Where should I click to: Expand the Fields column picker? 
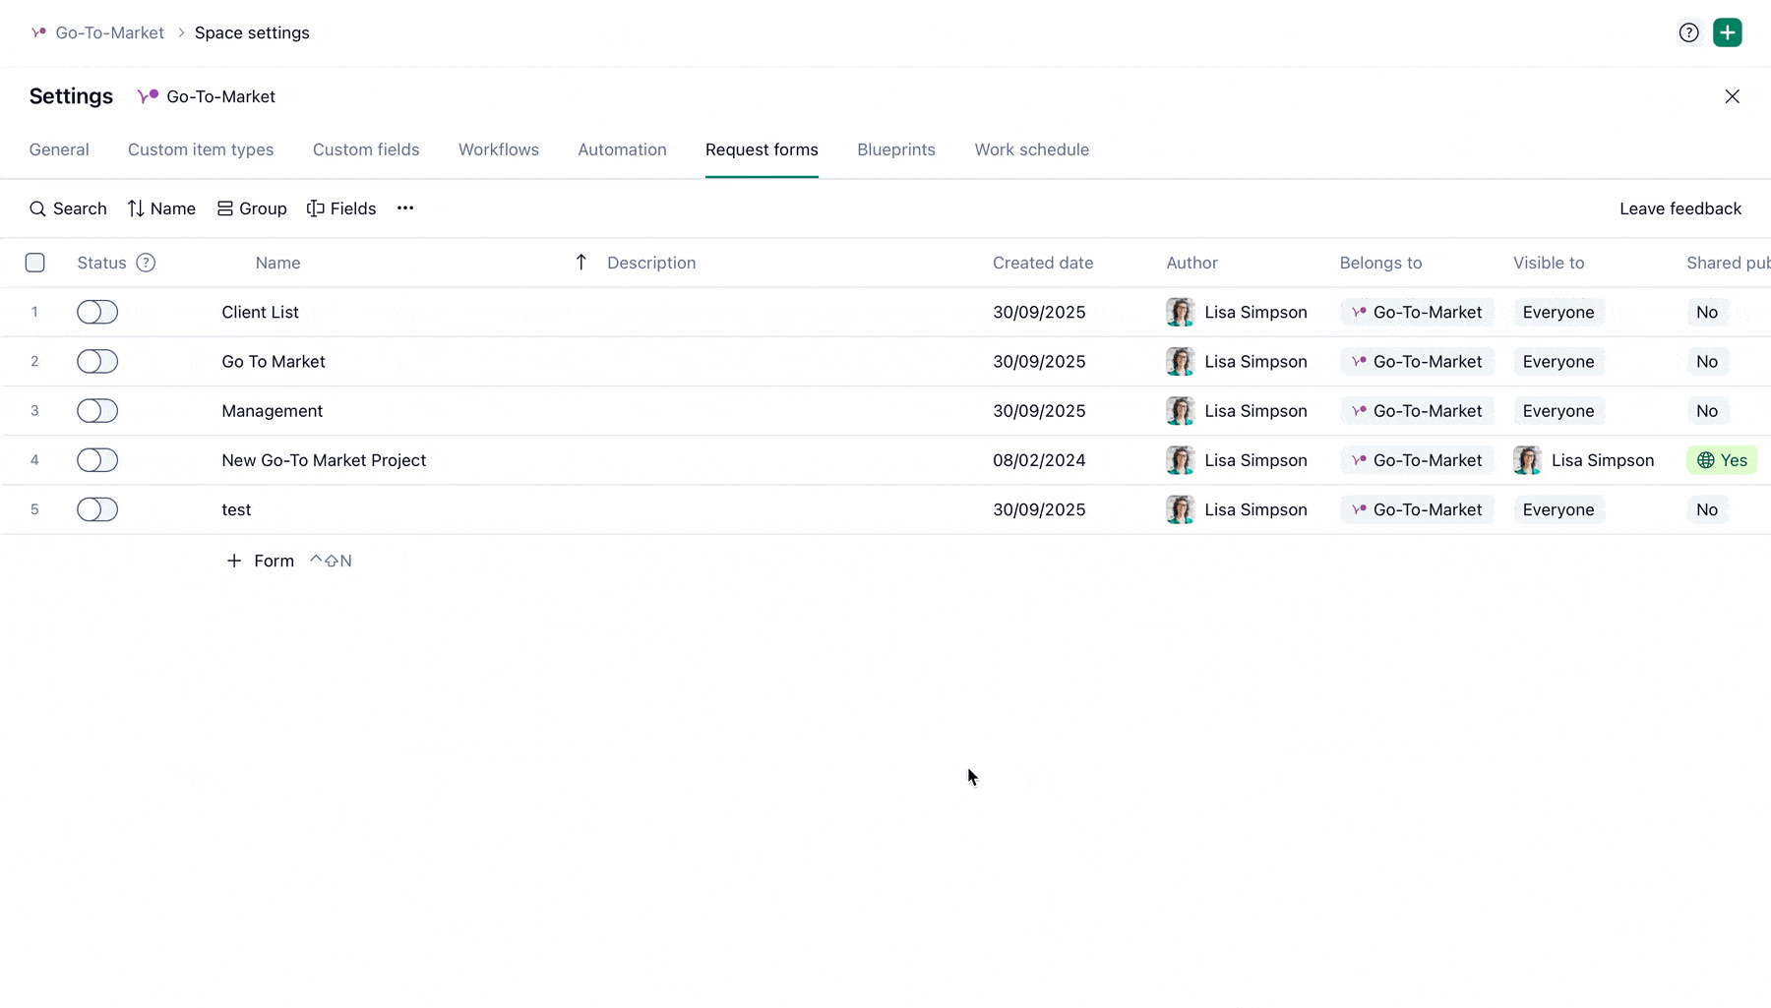[341, 208]
